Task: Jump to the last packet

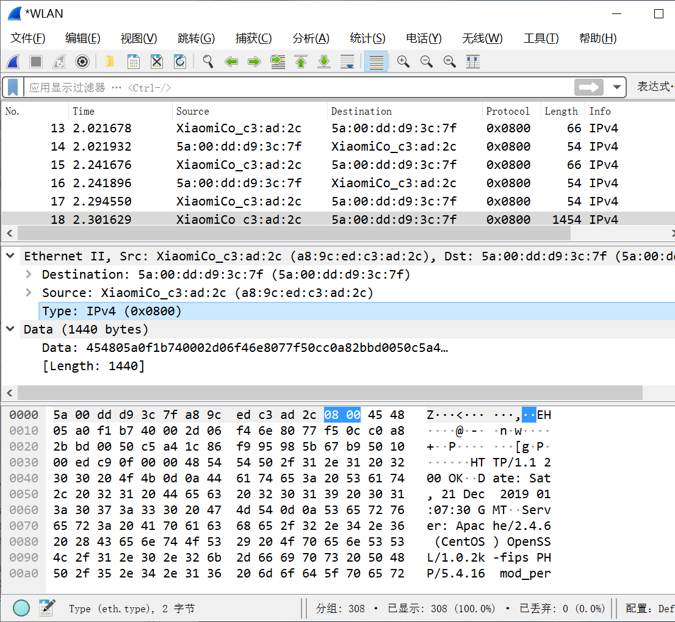Action: [x=324, y=62]
